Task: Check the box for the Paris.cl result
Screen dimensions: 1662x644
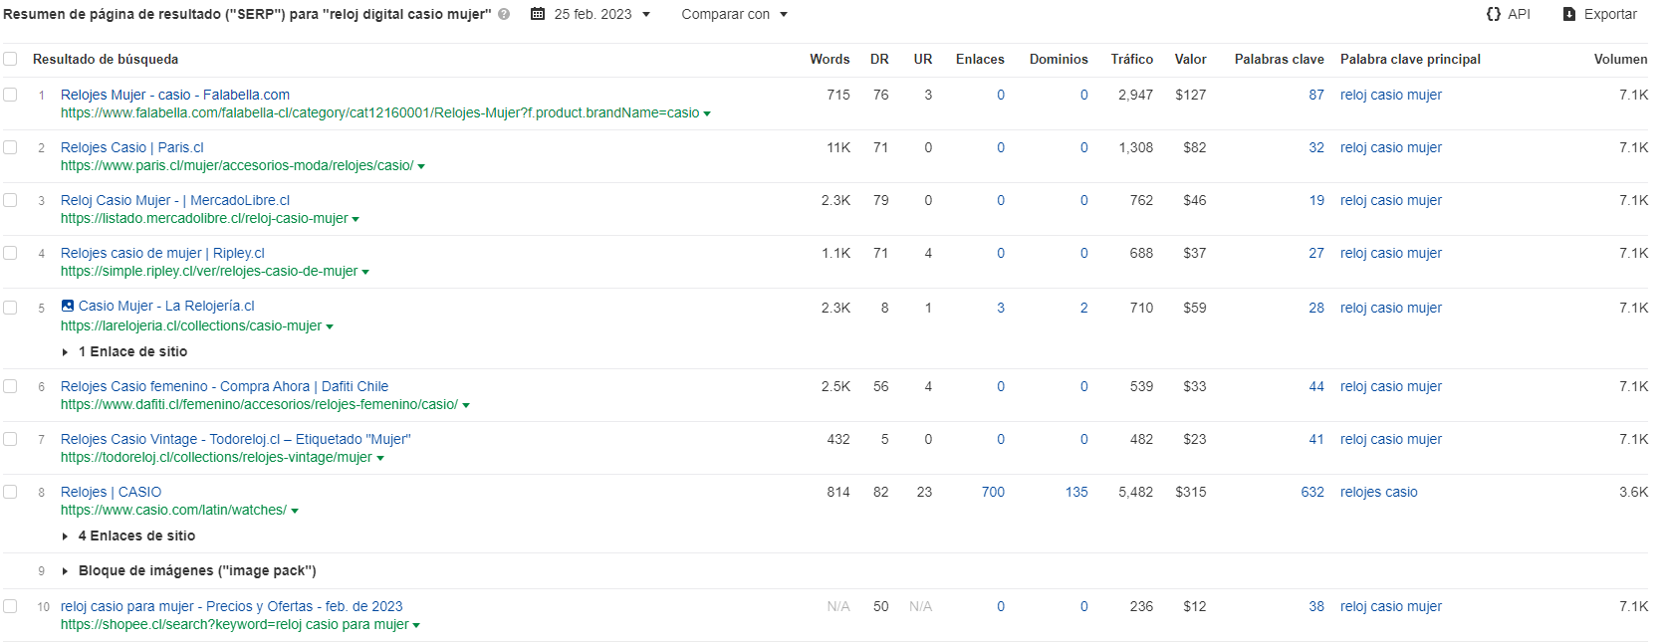Action: tap(10, 147)
